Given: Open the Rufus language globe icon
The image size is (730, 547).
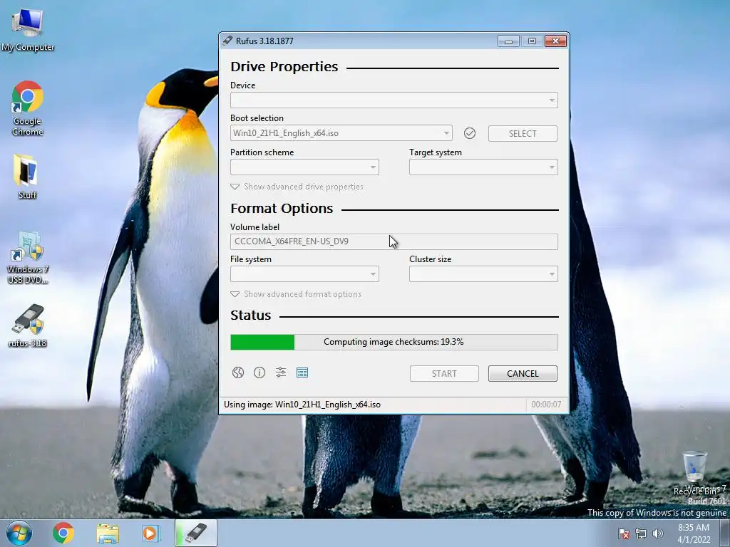Looking at the screenshot, I should point(238,373).
